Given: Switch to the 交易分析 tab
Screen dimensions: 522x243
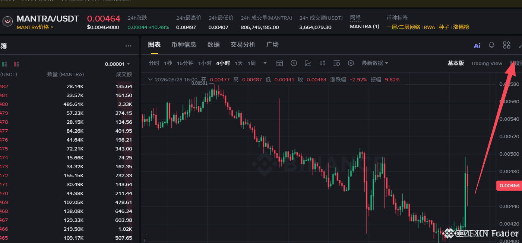Looking at the screenshot, I should click(x=243, y=45).
